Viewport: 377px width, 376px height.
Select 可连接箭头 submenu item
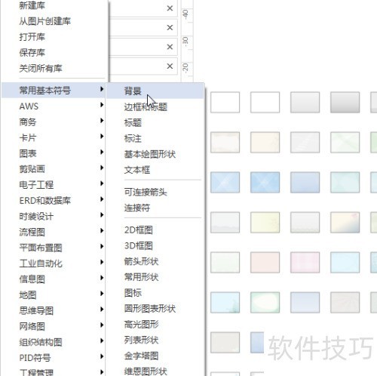tap(146, 193)
